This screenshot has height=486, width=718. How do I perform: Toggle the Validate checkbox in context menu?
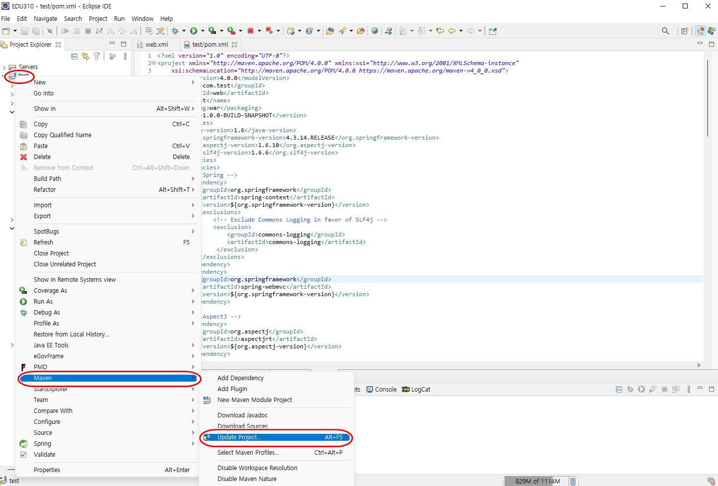pyautogui.click(x=23, y=455)
